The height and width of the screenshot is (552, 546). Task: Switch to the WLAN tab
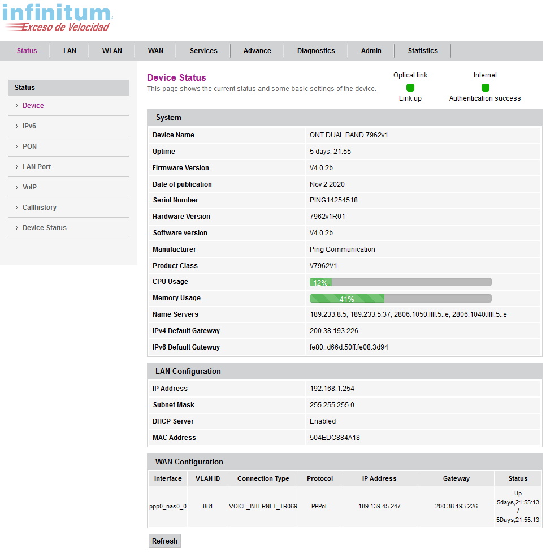pyautogui.click(x=112, y=51)
